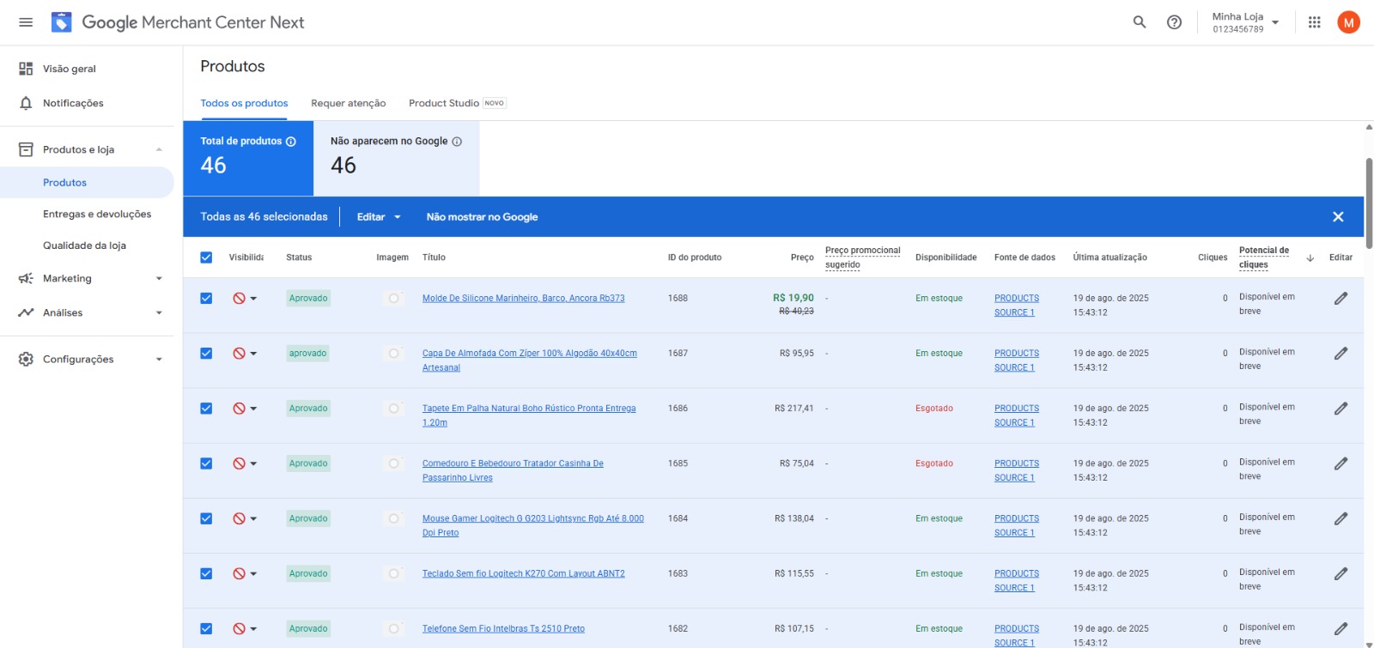The width and height of the screenshot is (1374, 648).
Task: Click the search magnifier icon
Action: [1140, 22]
